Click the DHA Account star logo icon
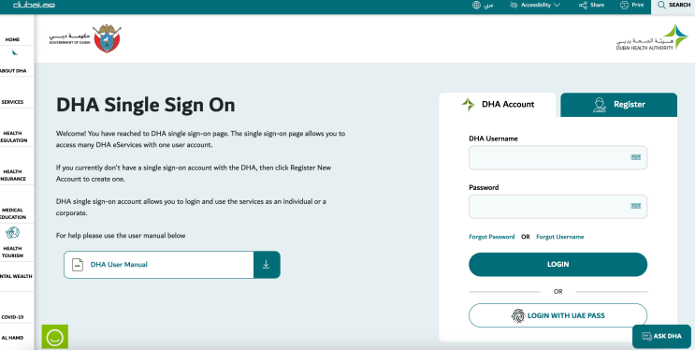Viewport: 695px width, 350px height. [x=468, y=105]
